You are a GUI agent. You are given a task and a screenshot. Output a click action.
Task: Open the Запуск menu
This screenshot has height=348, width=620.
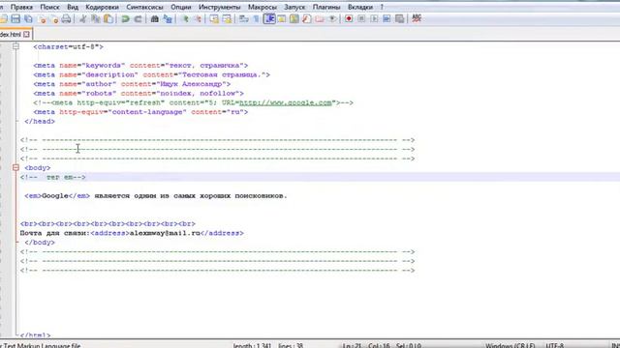294,7
